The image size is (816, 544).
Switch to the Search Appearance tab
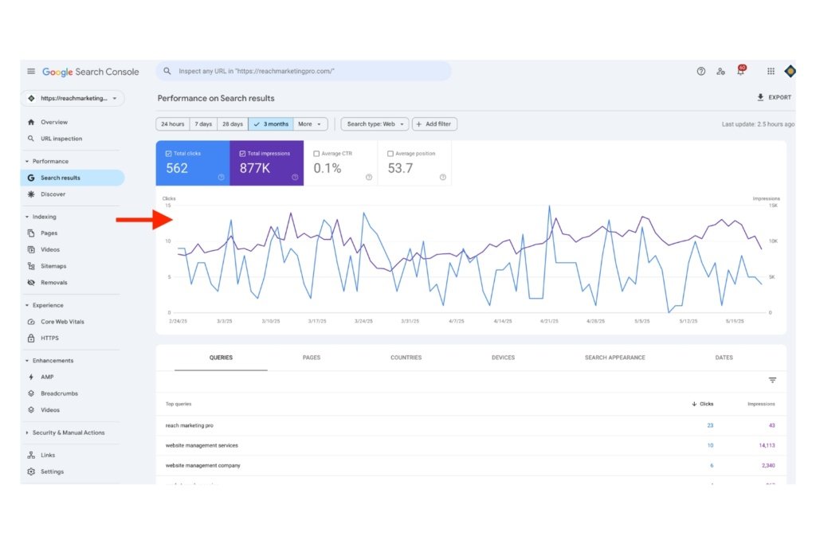click(615, 358)
